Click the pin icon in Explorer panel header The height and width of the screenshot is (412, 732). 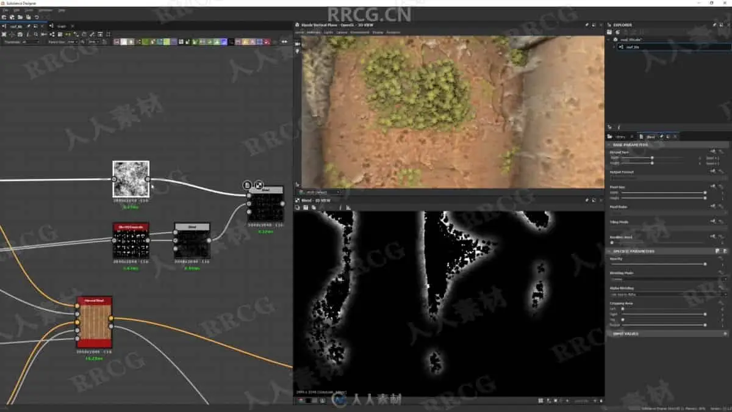click(x=714, y=25)
